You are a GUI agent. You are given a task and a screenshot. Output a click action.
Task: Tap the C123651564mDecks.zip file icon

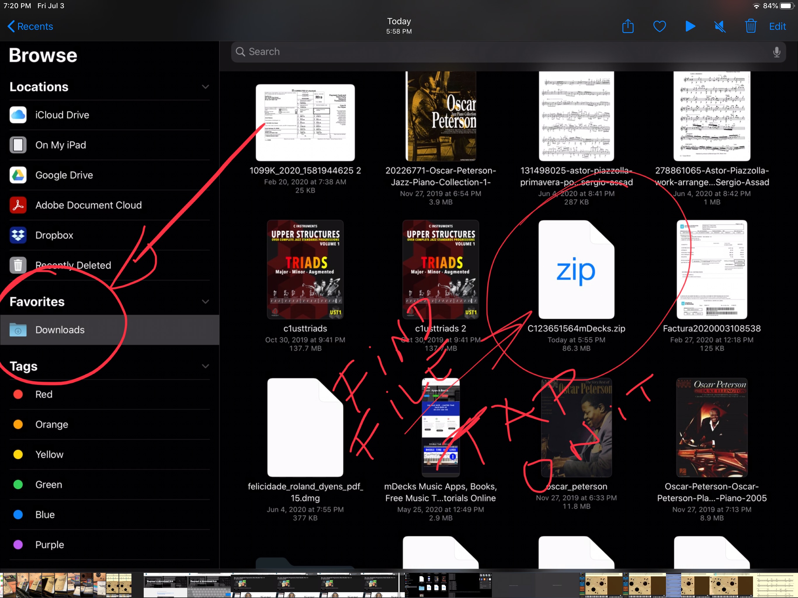[x=576, y=270]
